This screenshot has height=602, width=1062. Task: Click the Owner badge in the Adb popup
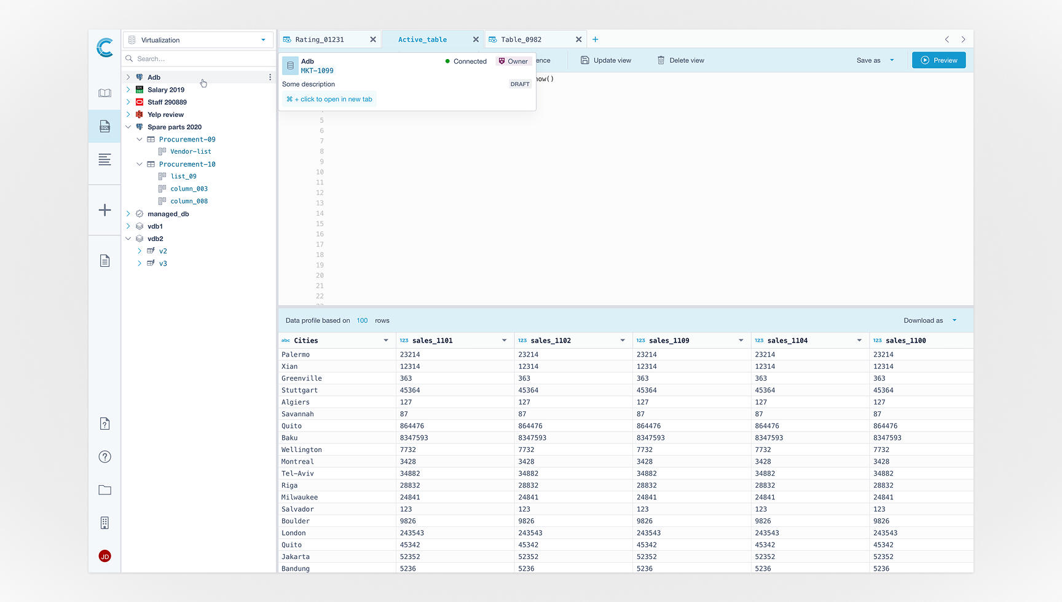click(x=514, y=61)
